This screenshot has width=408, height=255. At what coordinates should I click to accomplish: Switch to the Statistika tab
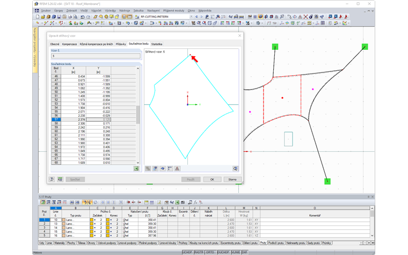click(x=157, y=44)
